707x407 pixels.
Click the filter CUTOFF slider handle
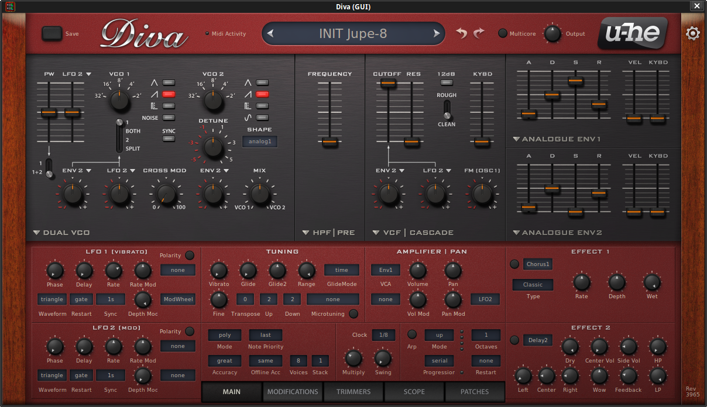[388, 84]
